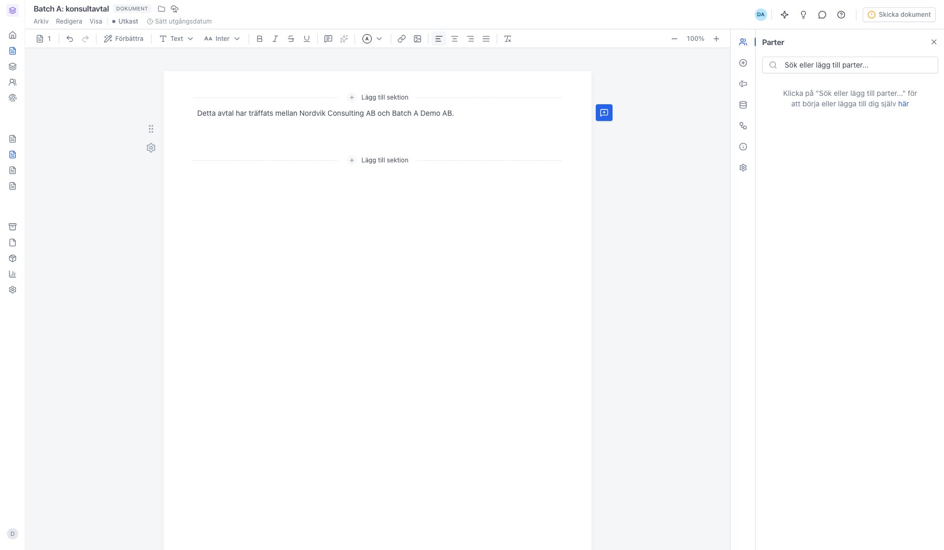
Task: Redo the last action
Action: [x=85, y=39]
